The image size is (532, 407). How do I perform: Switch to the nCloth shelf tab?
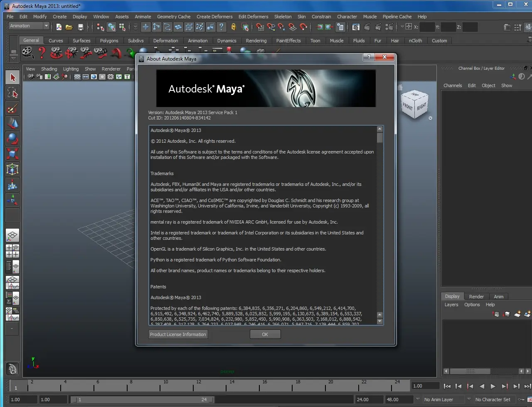415,41
